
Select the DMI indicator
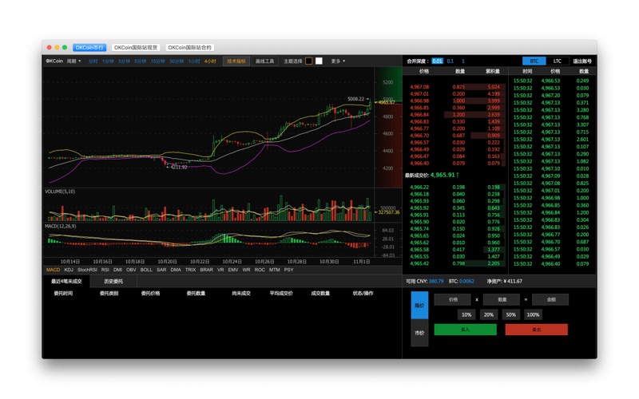tap(117, 270)
